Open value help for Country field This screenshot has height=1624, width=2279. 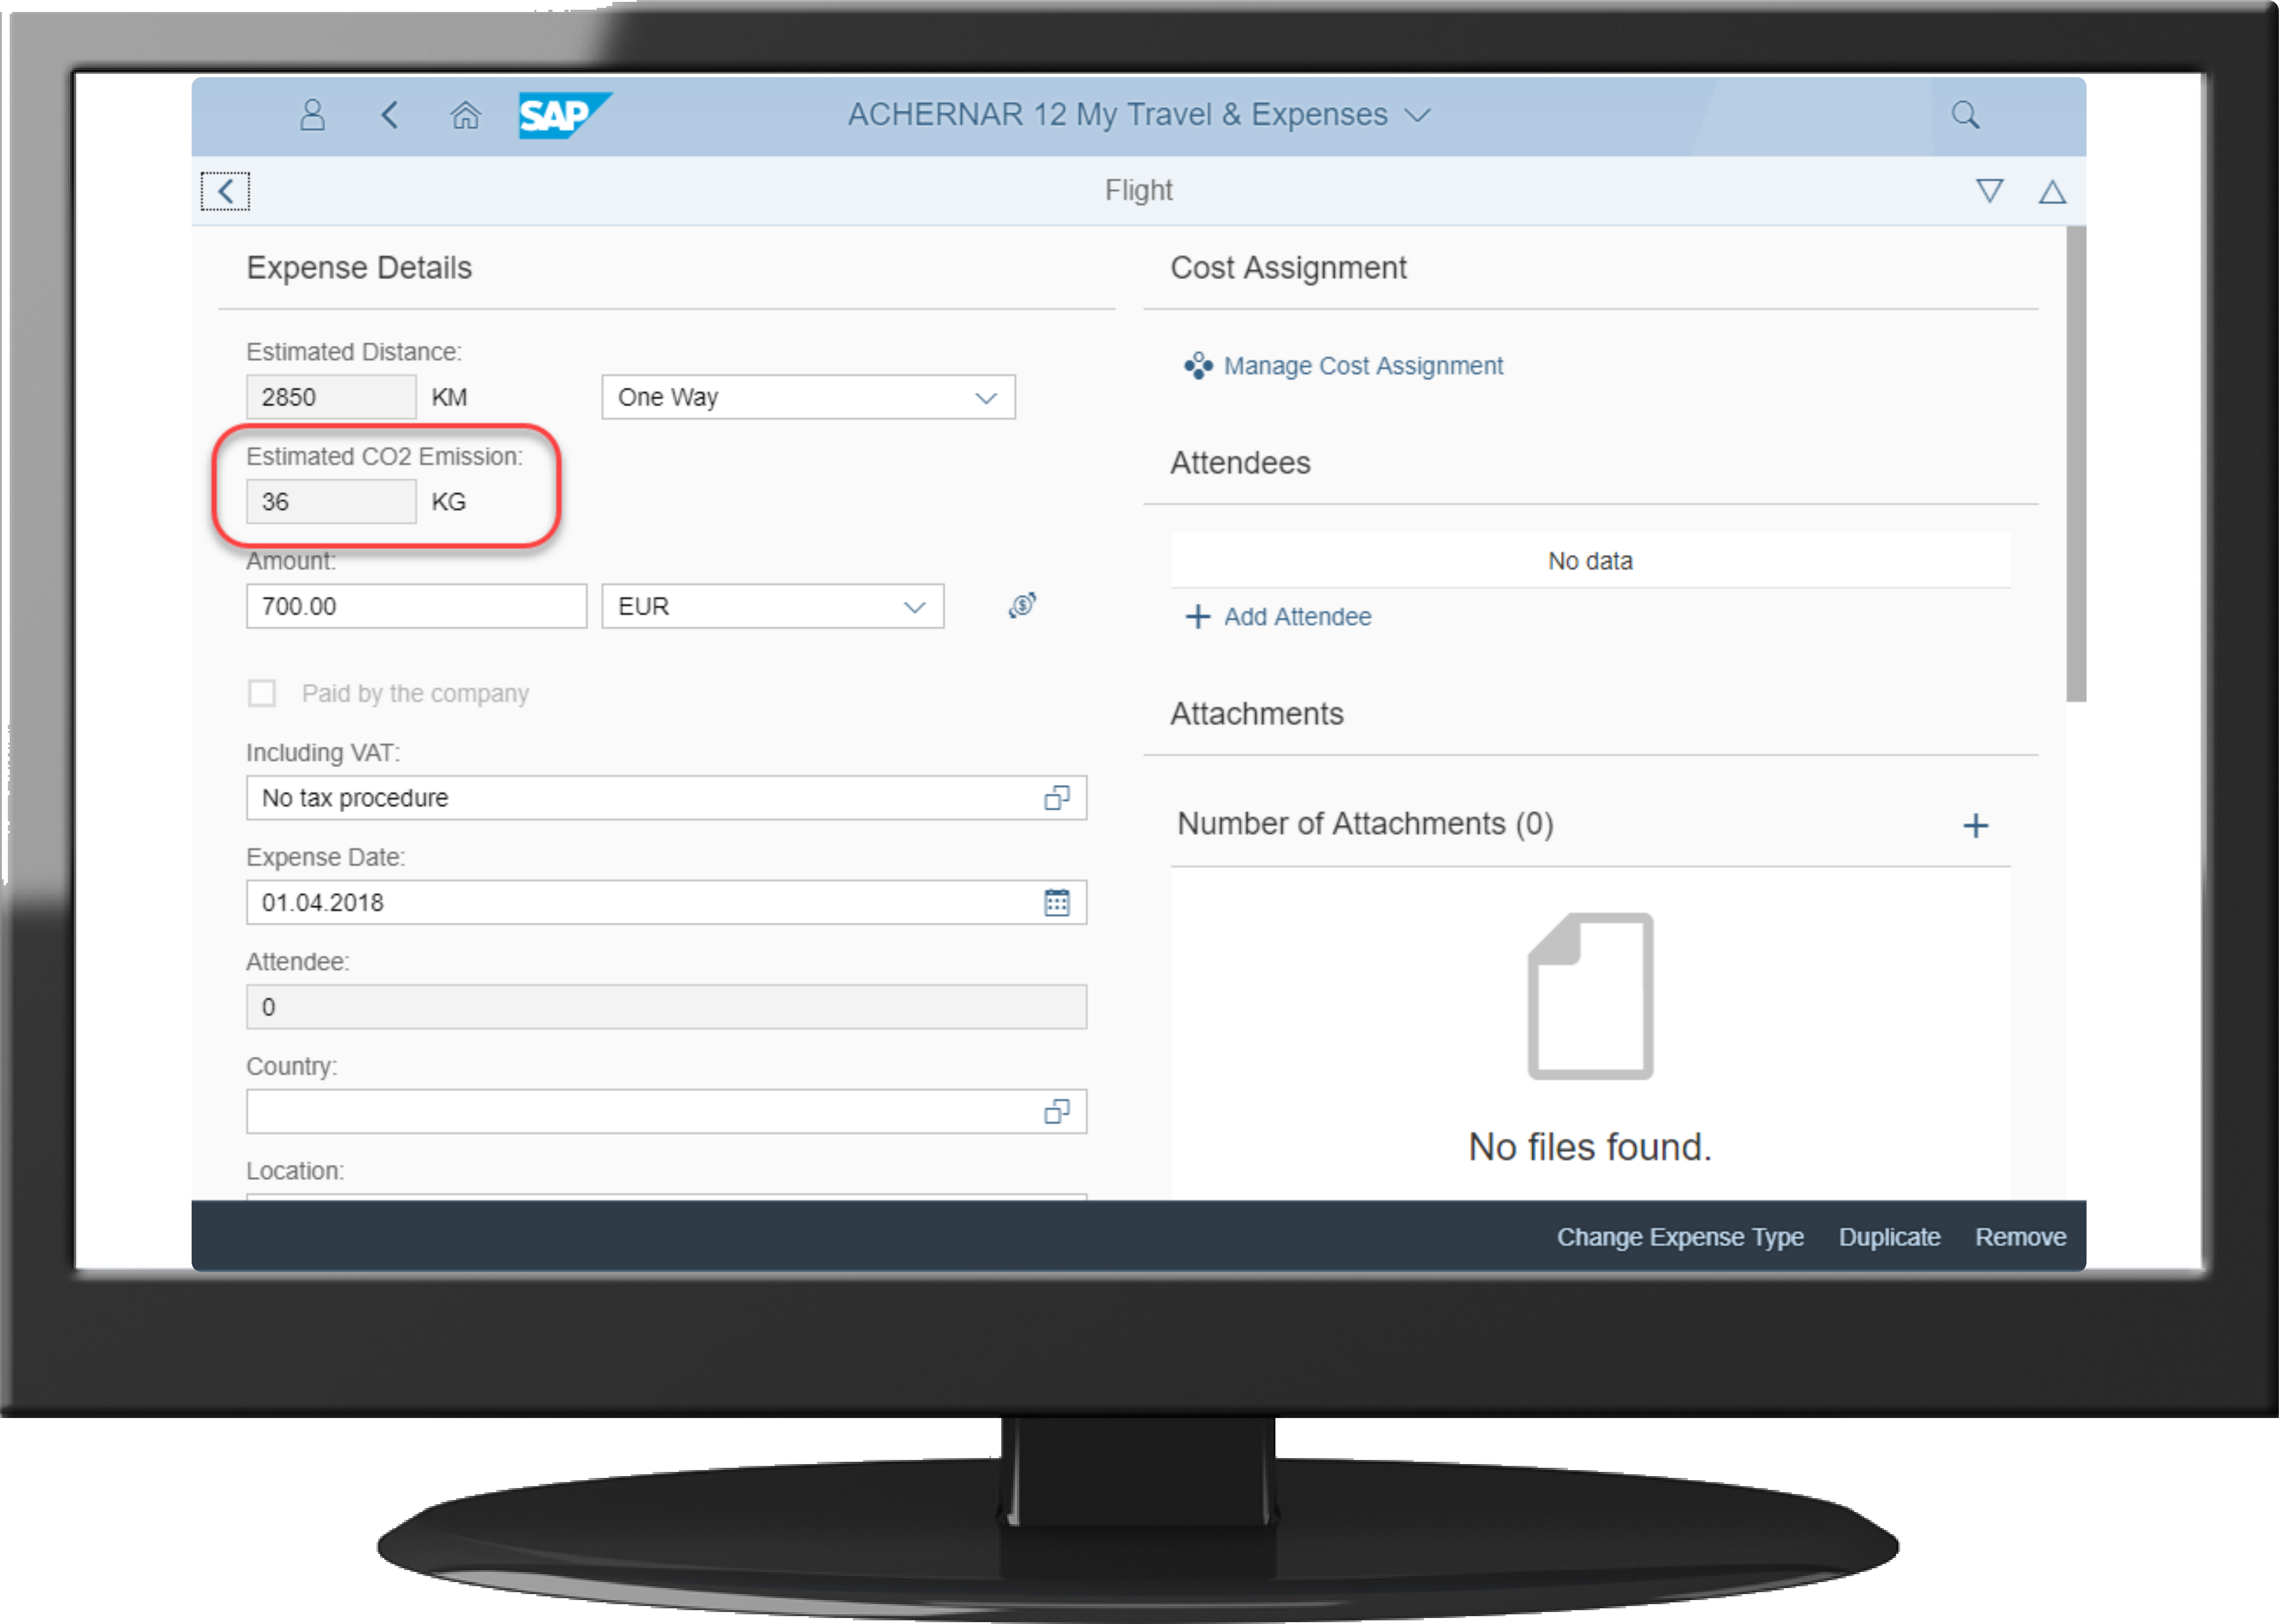[1057, 1111]
